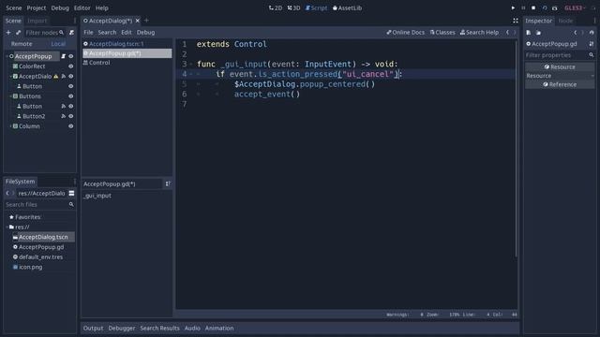Hide the Button under AcceptDialog
Image resolution: width=600 pixels, height=337 pixels.
[x=71, y=86]
